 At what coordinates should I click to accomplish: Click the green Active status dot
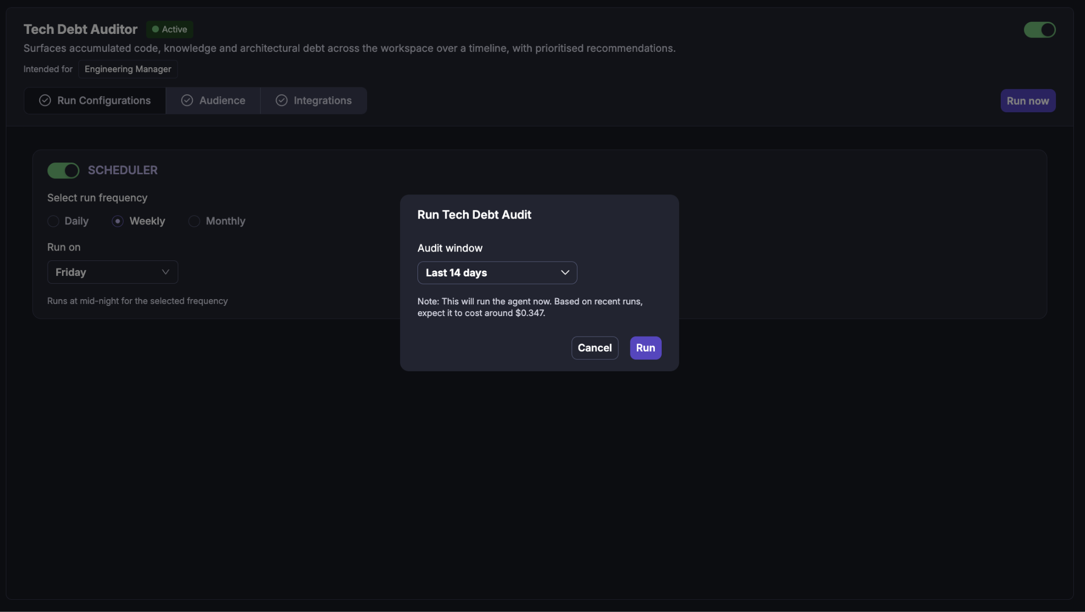coord(155,29)
